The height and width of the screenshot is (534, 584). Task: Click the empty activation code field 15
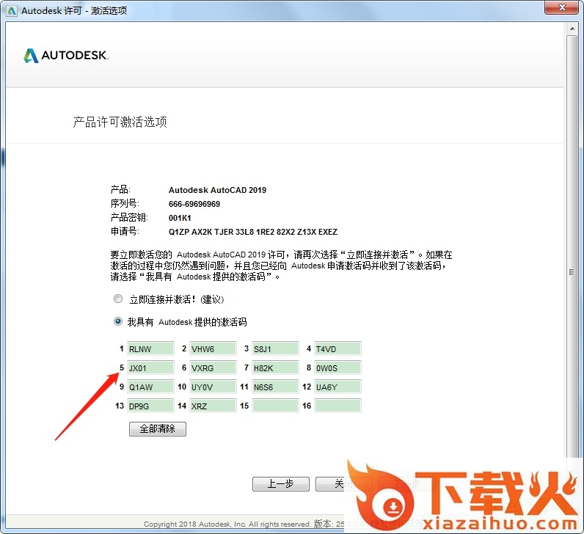275,406
